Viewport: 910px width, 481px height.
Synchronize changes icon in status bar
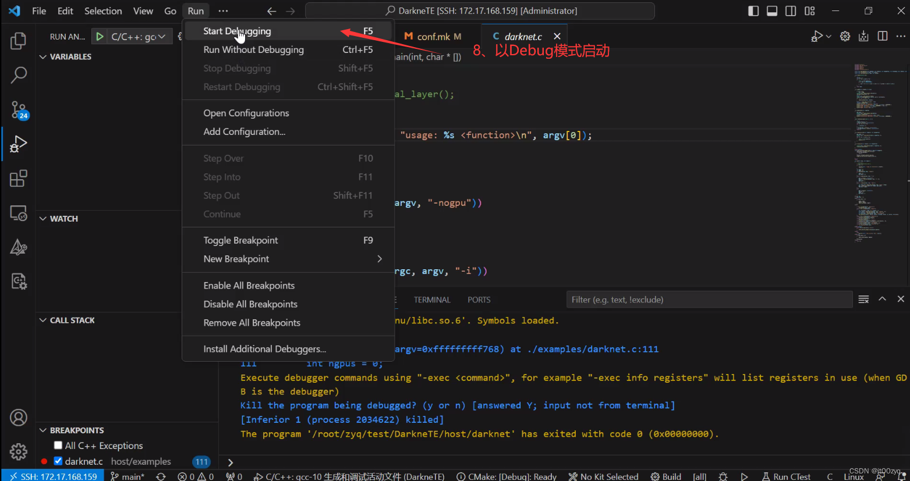coord(161,476)
